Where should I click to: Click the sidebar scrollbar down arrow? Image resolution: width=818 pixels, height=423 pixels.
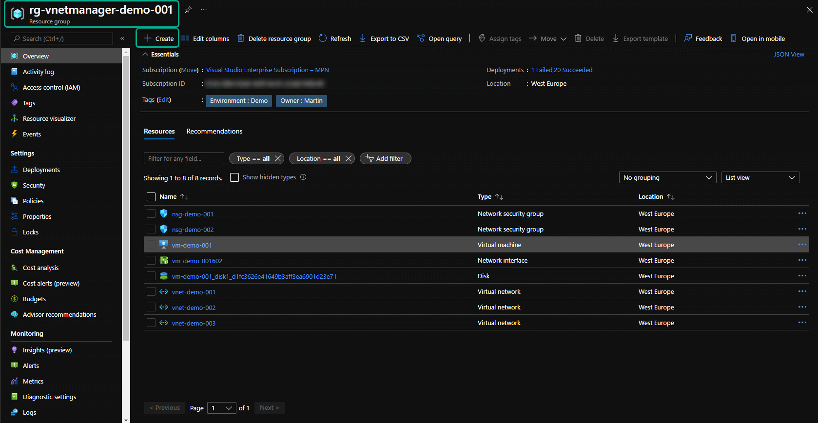(126, 420)
